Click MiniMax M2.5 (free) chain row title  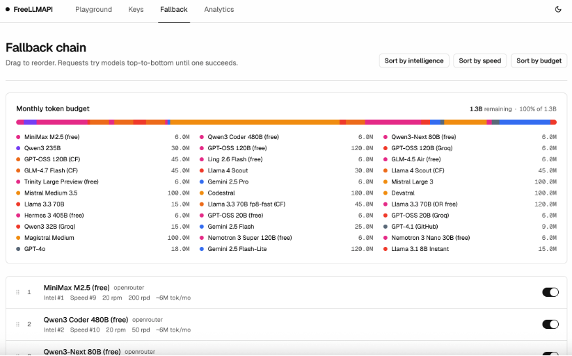77,288
